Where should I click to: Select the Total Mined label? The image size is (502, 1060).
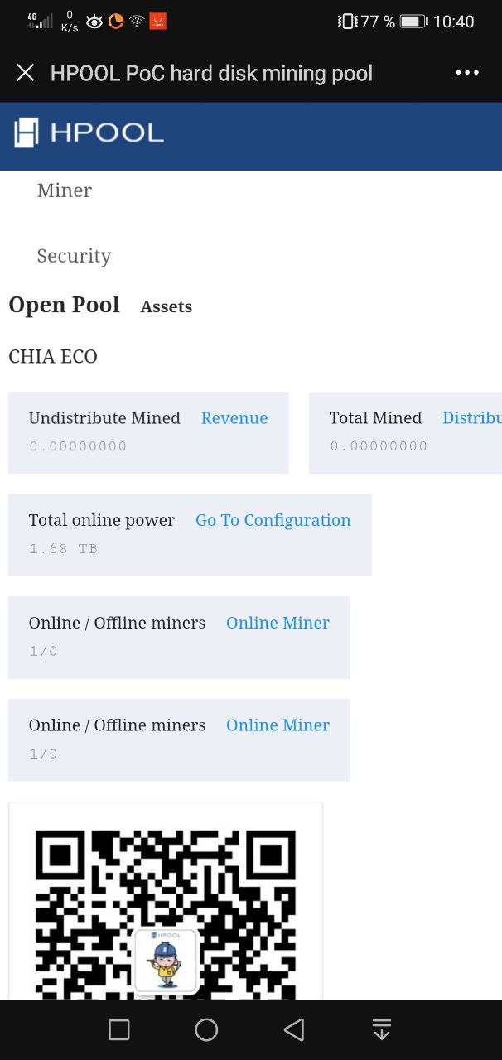pos(375,418)
